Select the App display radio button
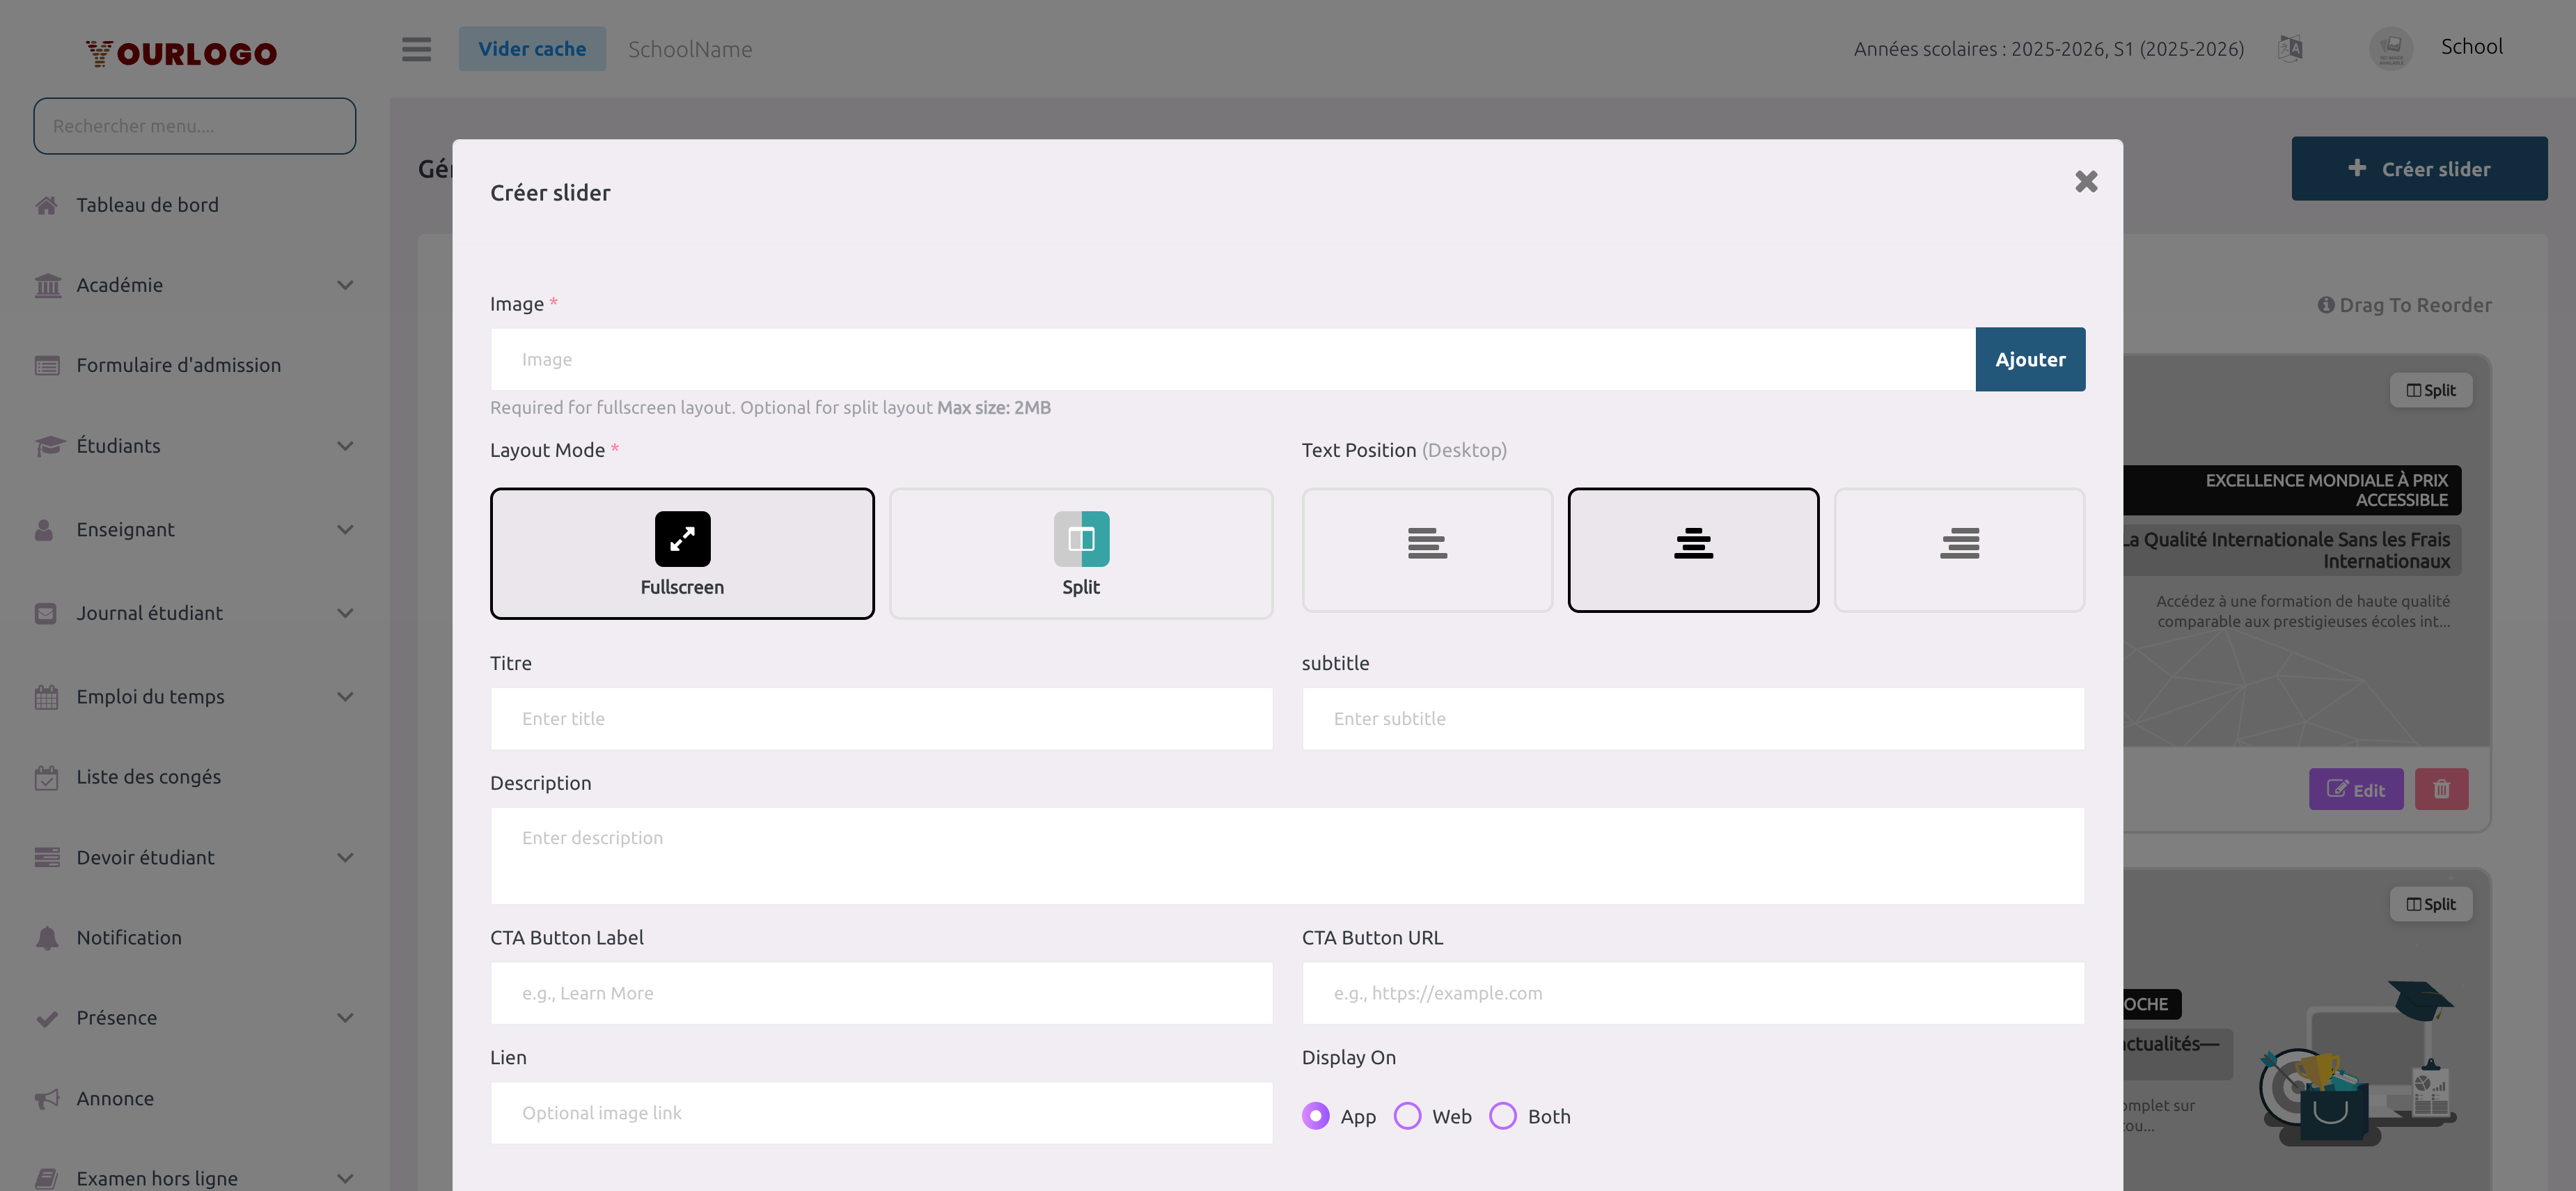Viewport: 2576px width, 1191px height. [1316, 1116]
